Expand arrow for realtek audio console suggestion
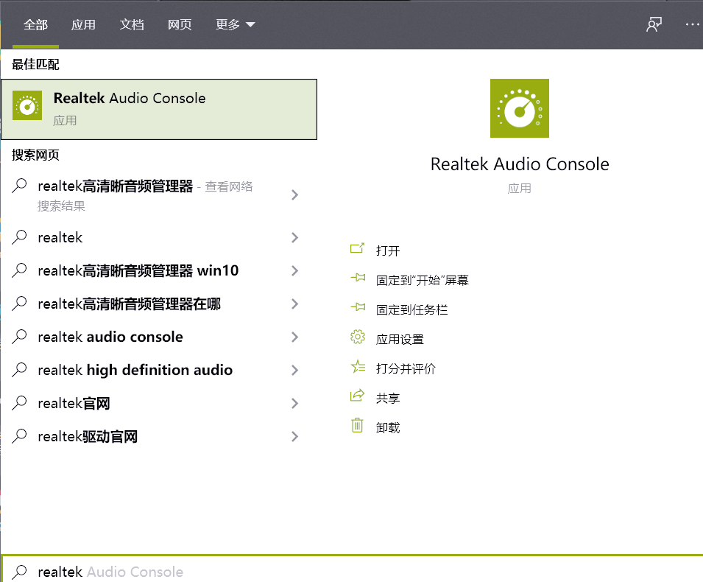 [x=294, y=337]
